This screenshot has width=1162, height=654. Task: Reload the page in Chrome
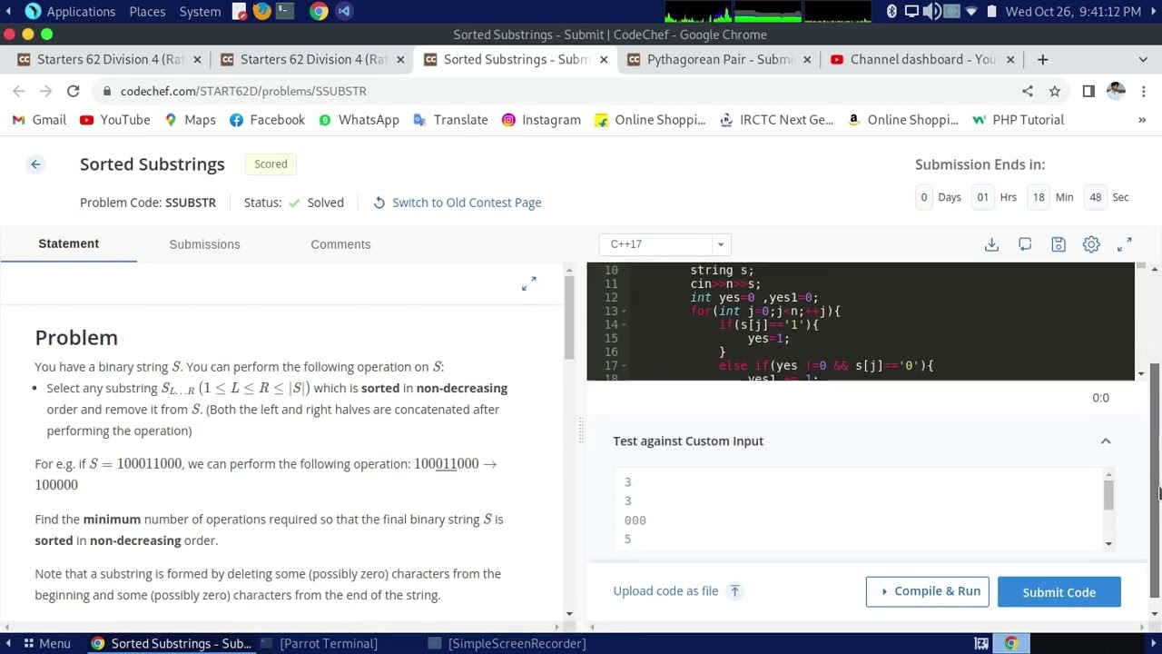(x=74, y=91)
